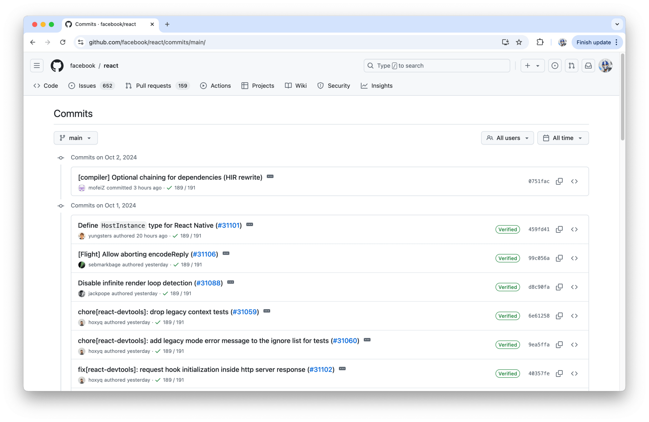Copy full SHA for commit 0751fac

click(x=559, y=181)
